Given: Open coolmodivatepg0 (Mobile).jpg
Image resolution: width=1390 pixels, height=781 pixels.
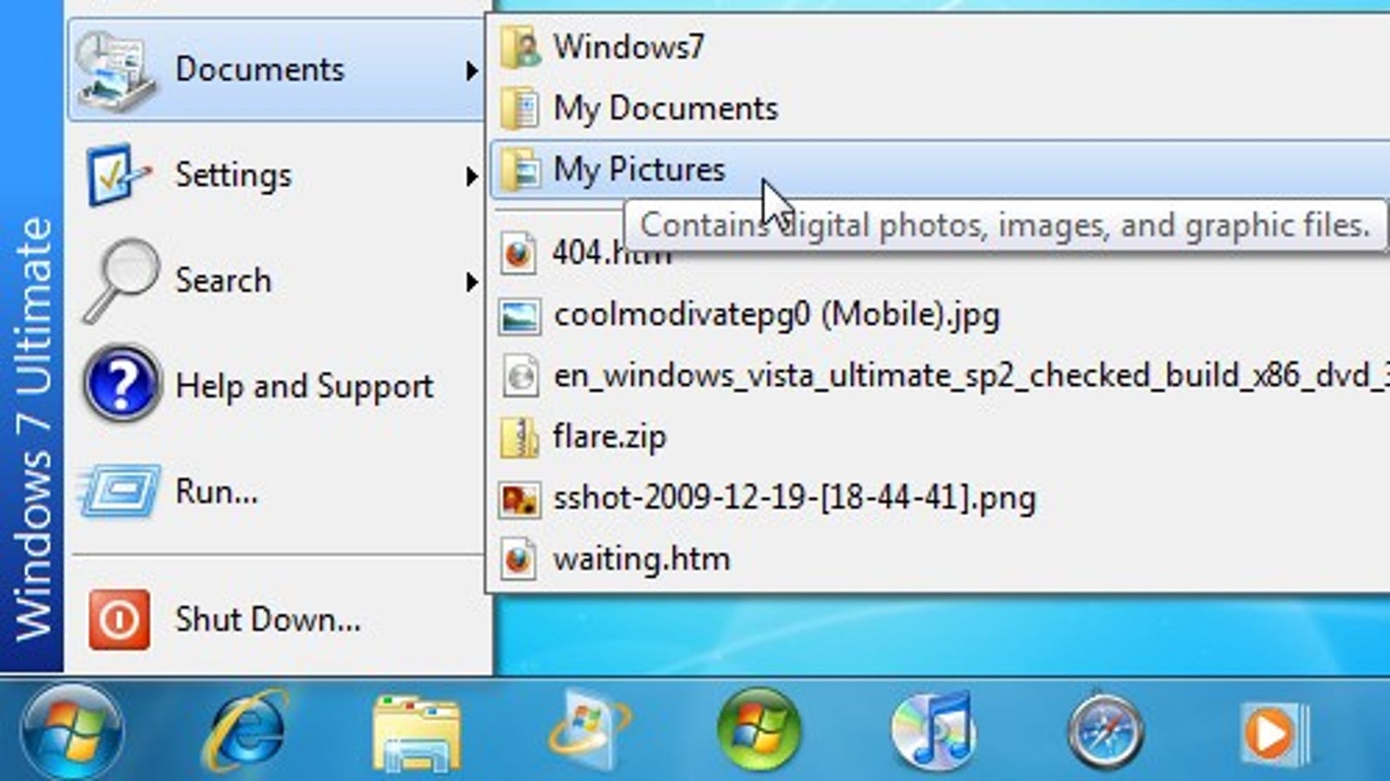Looking at the screenshot, I should [940, 315].
